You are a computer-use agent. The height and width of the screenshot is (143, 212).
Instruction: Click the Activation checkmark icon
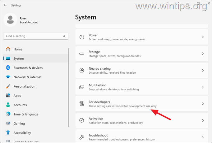coord(82,120)
